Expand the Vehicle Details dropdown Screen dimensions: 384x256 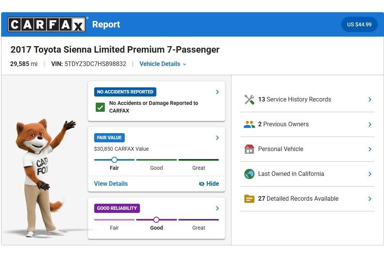pyautogui.click(x=163, y=64)
